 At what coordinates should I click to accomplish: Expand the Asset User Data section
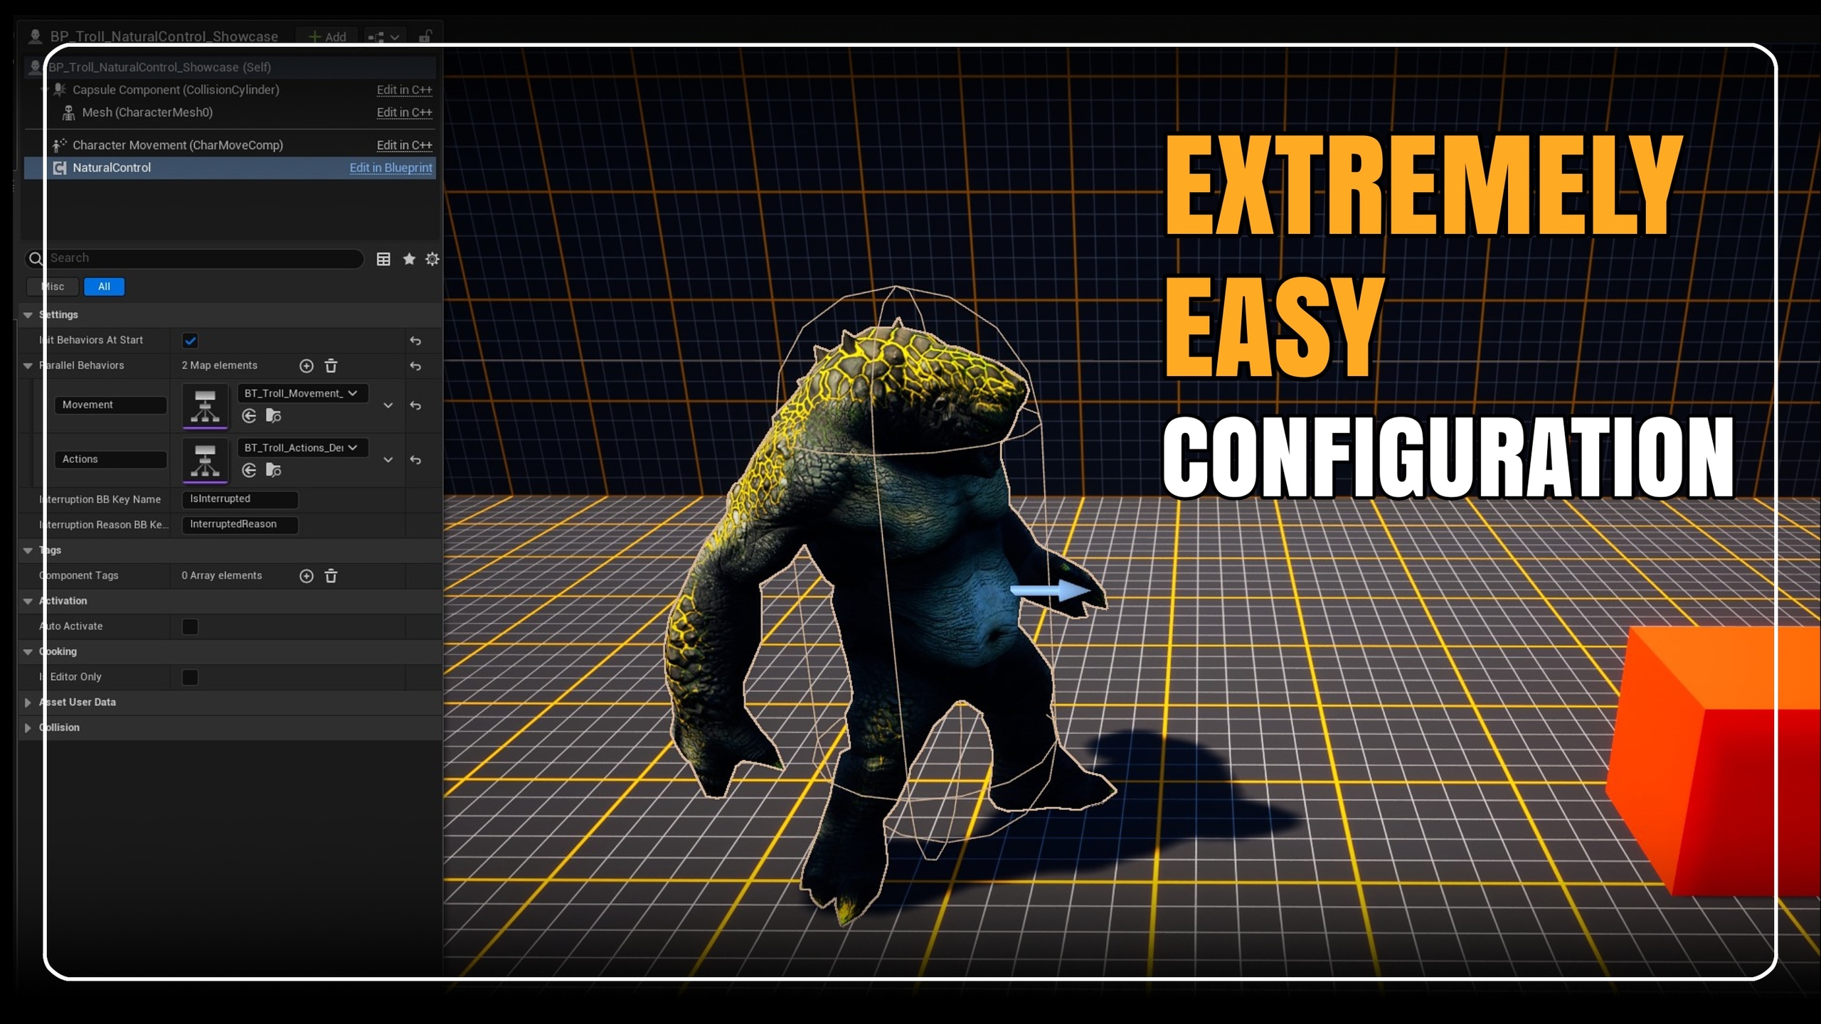pyautogui.click(x=28, y=703)
